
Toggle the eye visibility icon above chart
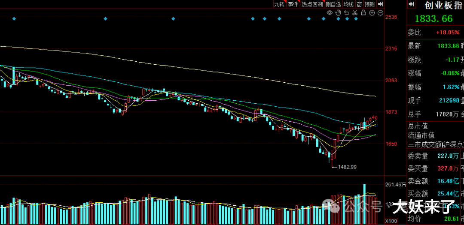pos(330,13)
